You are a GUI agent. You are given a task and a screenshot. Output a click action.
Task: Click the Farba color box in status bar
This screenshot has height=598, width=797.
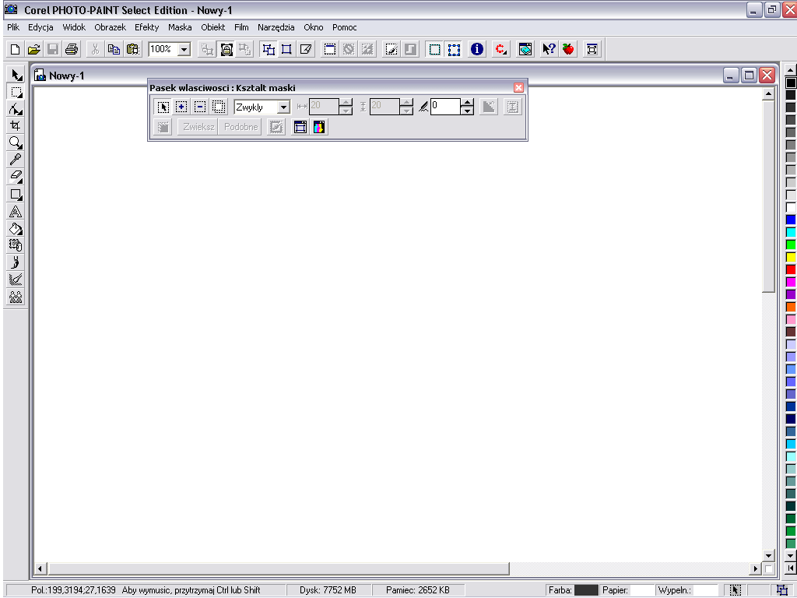point(586,590)
